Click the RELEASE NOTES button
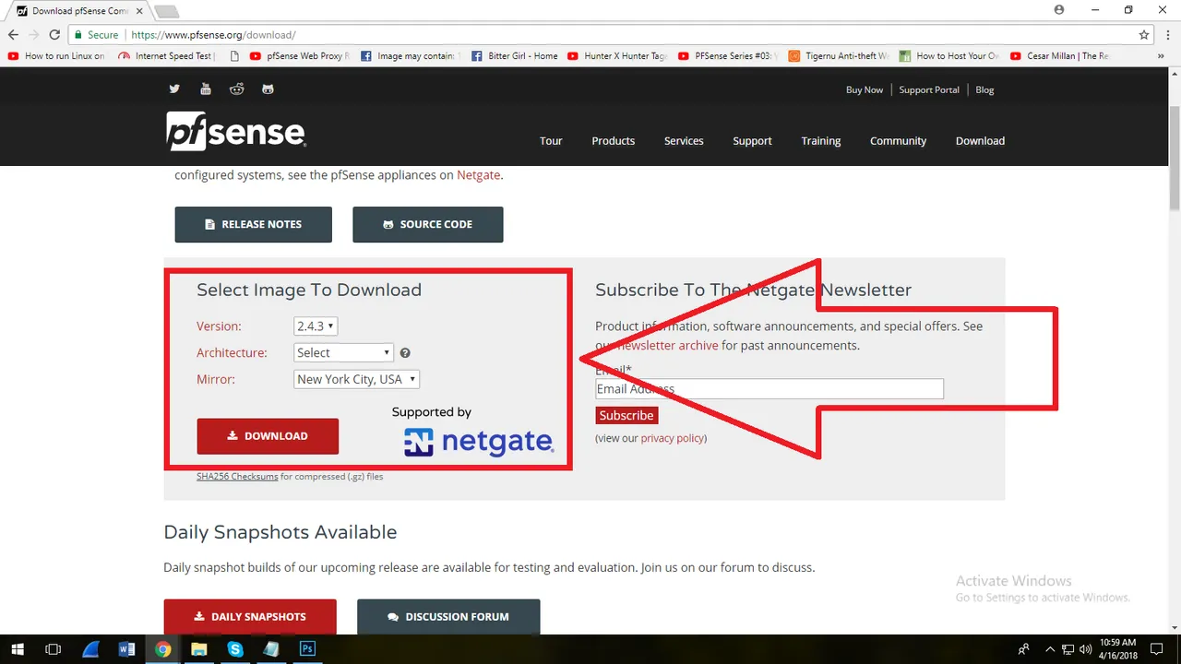The width and height of the screenshot is (1181, 664). coord(253,224)
